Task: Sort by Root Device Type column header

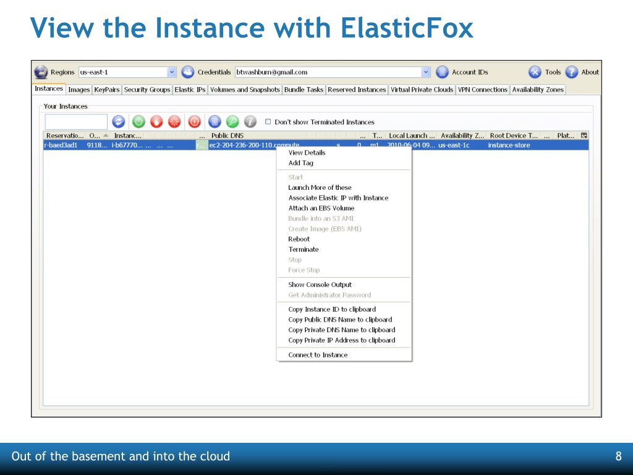Action: (x=514, y=135)
